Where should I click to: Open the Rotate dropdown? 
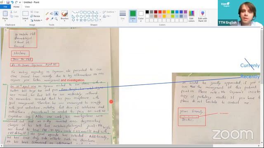coord(36,20)
